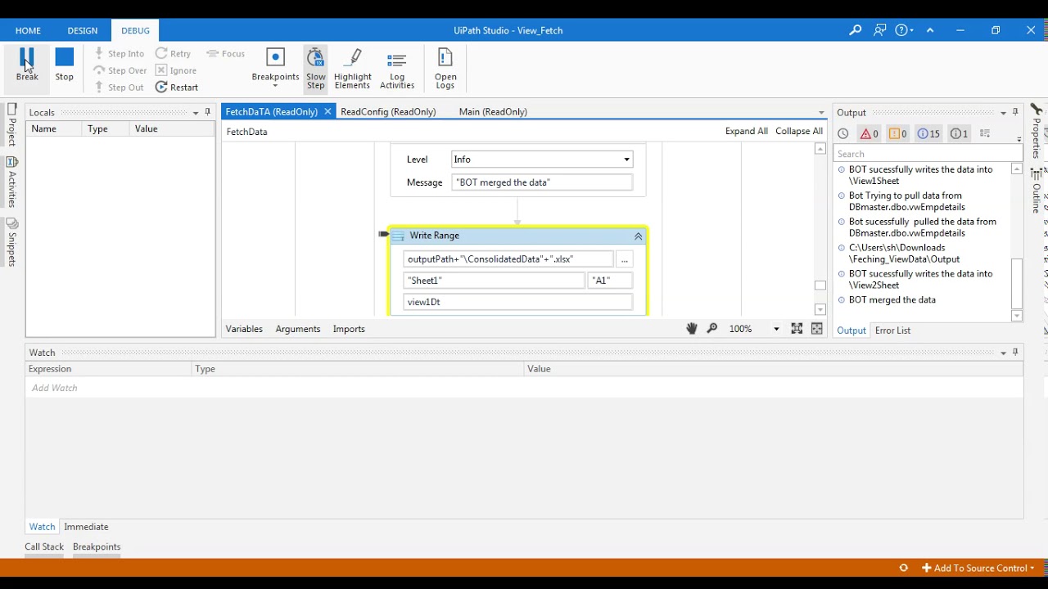Click the Message field "BOT merged the data"
Viewport: 1048px width, 589px height.
coord(542,182)
